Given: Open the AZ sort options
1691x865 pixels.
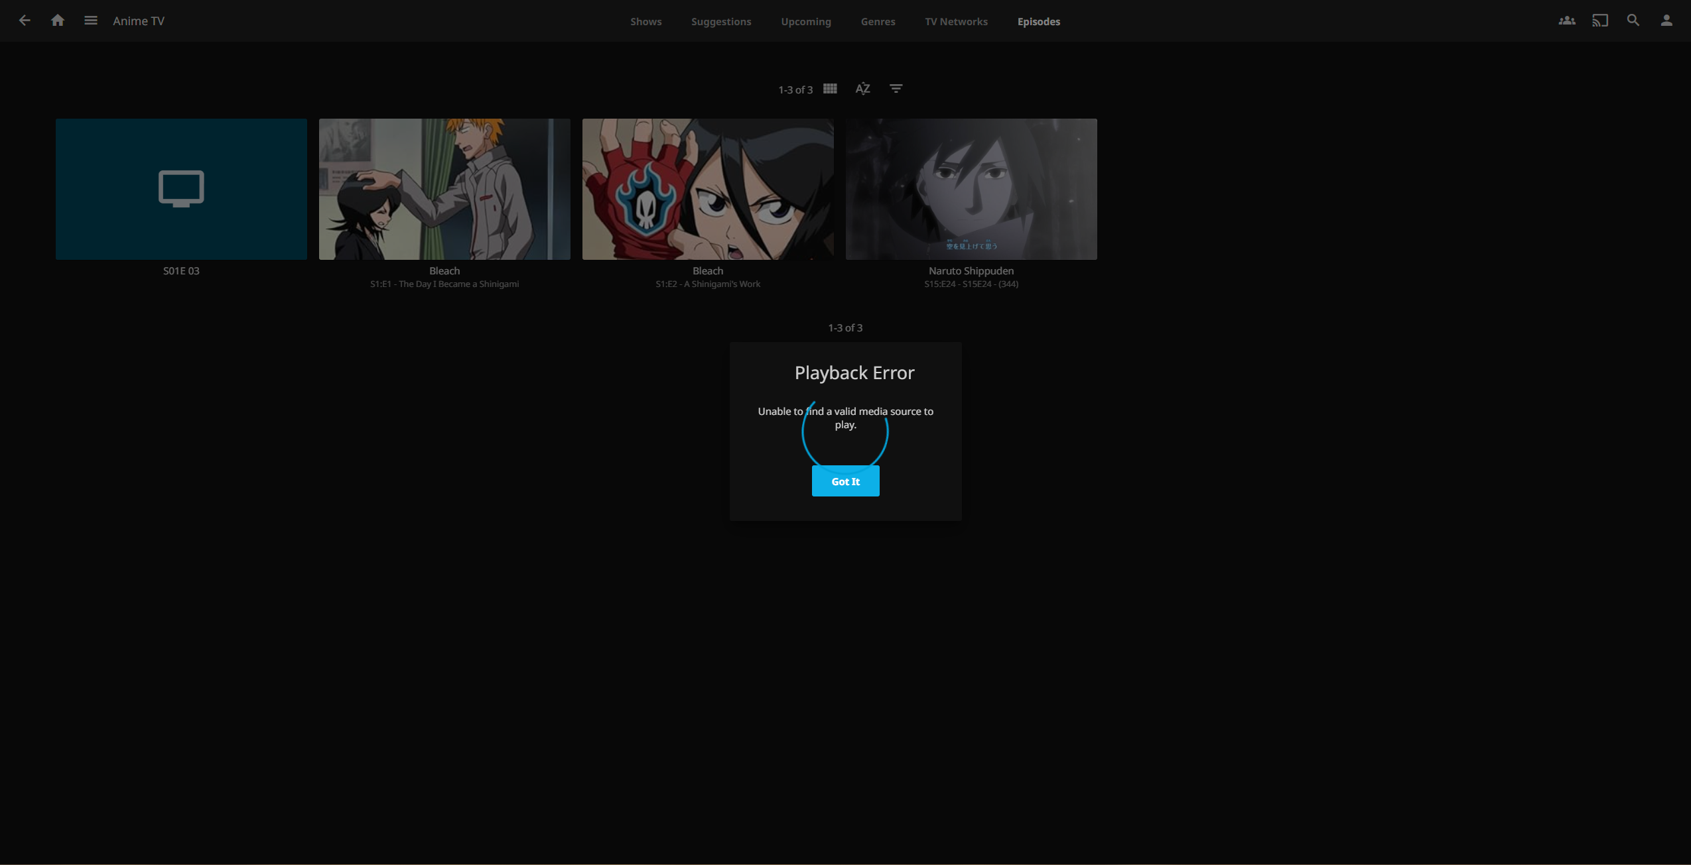Looking at the screenshot, I should [862, 89].
